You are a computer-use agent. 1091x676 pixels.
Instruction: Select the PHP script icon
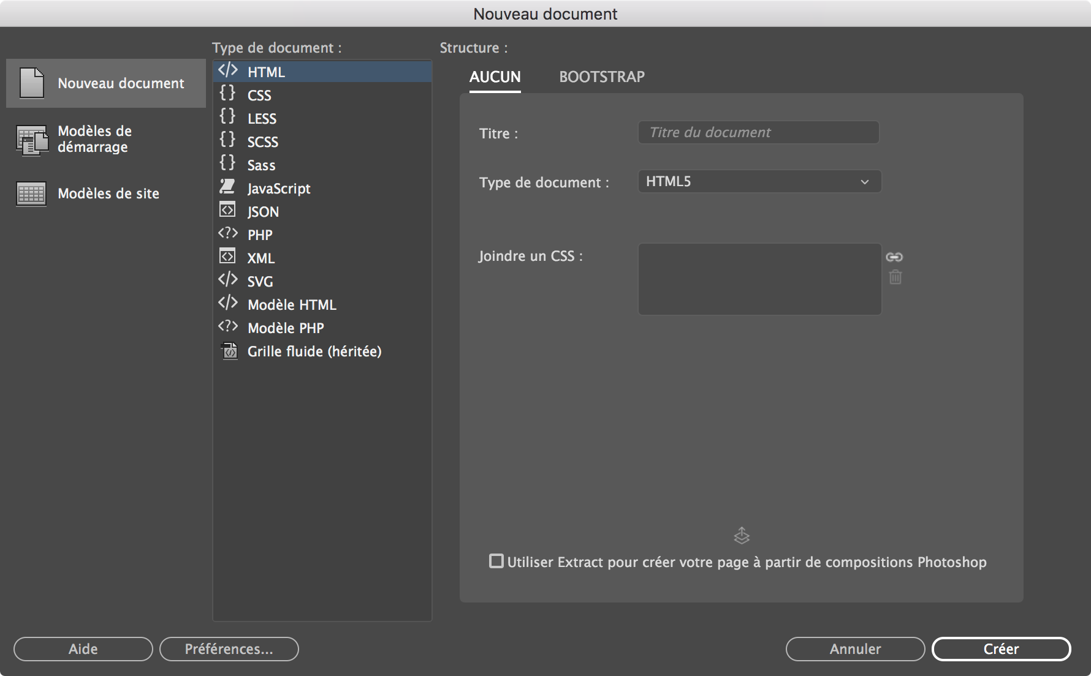click(228, 233)
